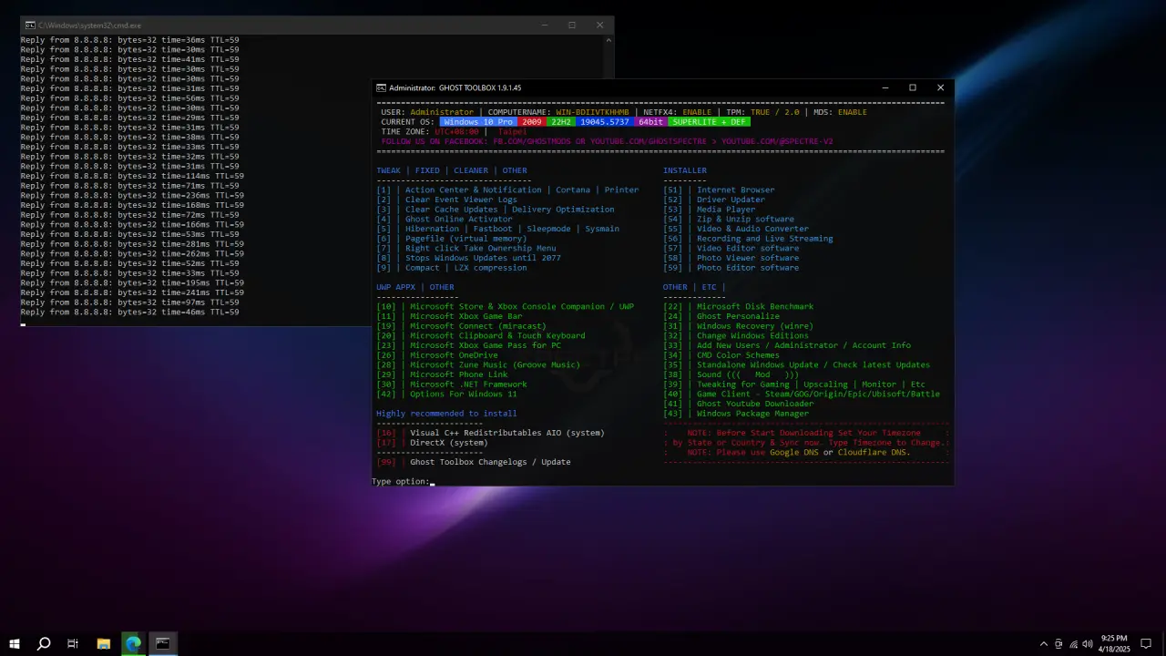Click the Ghost Toolbox window title icon
This screenshot has height=656, width=1166.
click(x=381, y=87)
